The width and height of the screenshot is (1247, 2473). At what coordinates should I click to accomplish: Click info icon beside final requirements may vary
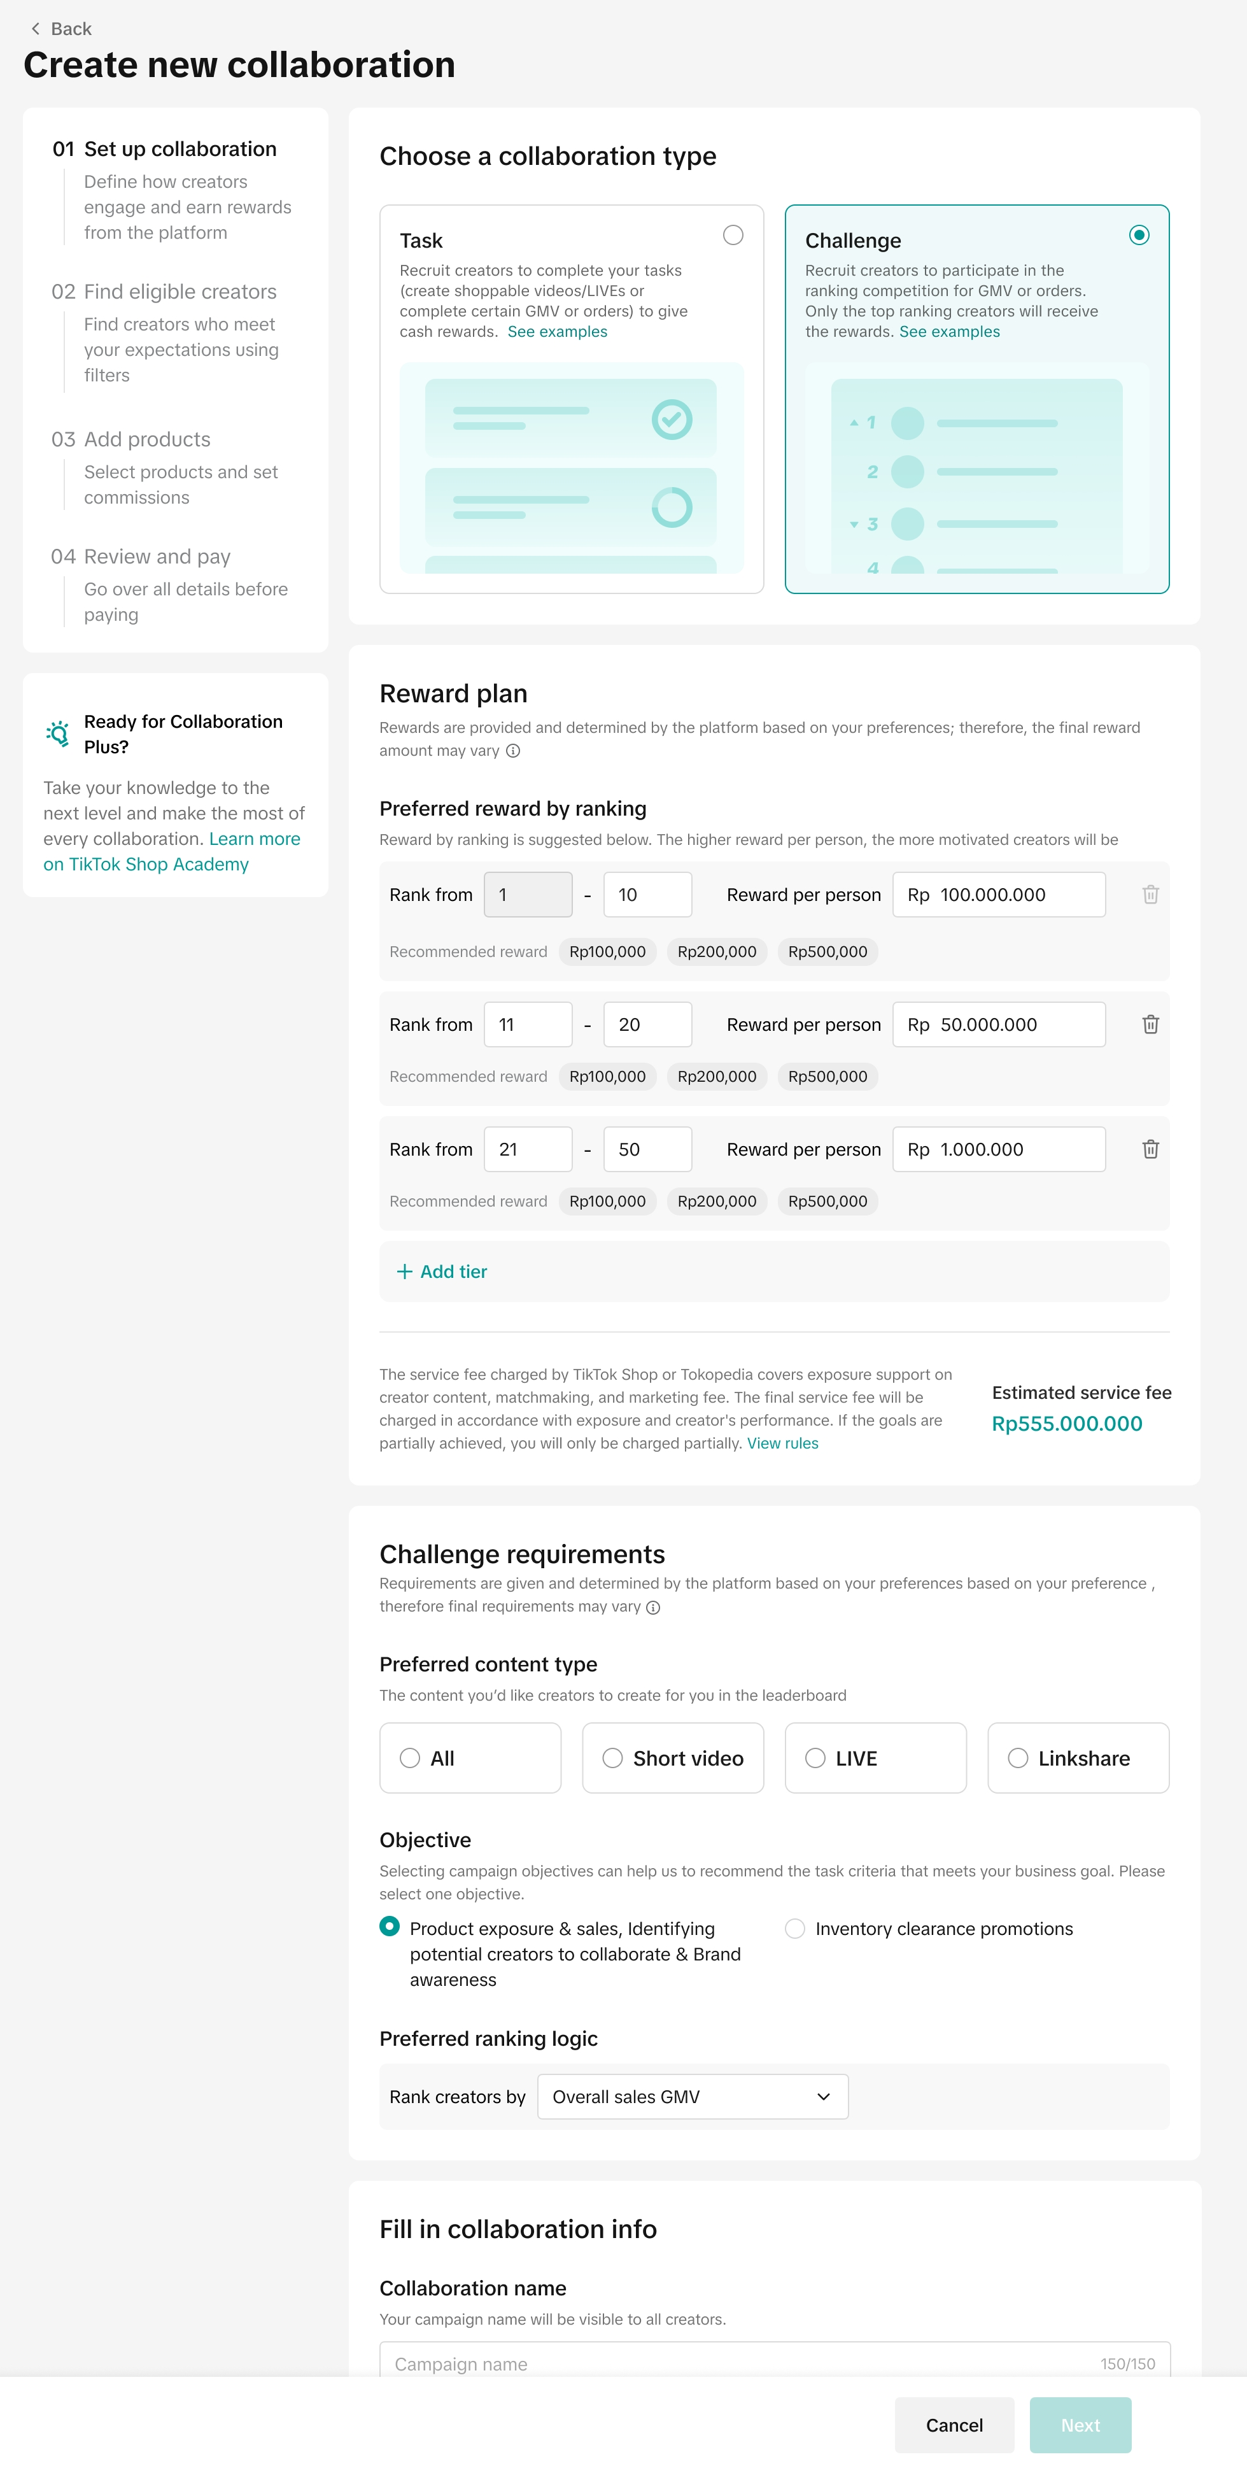652,1608
